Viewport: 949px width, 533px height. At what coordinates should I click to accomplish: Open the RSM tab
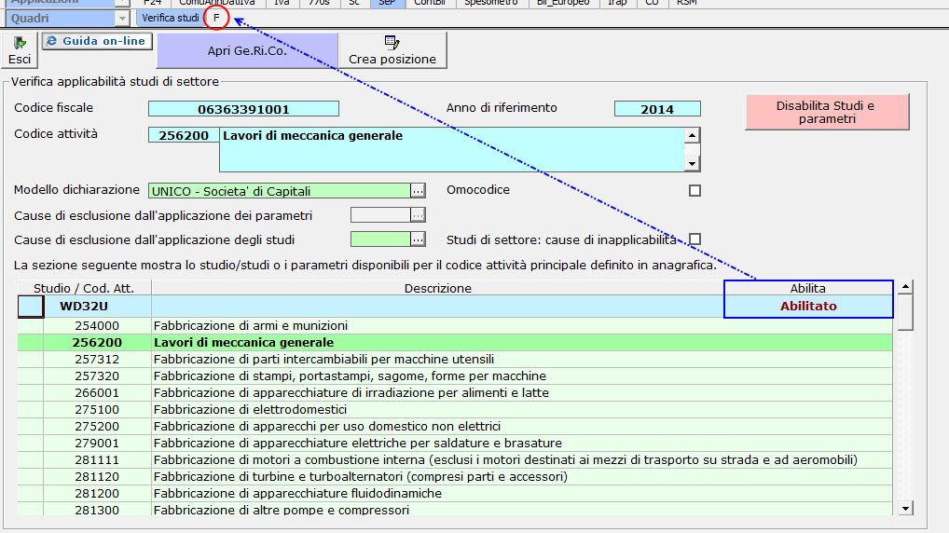point(687,3)
